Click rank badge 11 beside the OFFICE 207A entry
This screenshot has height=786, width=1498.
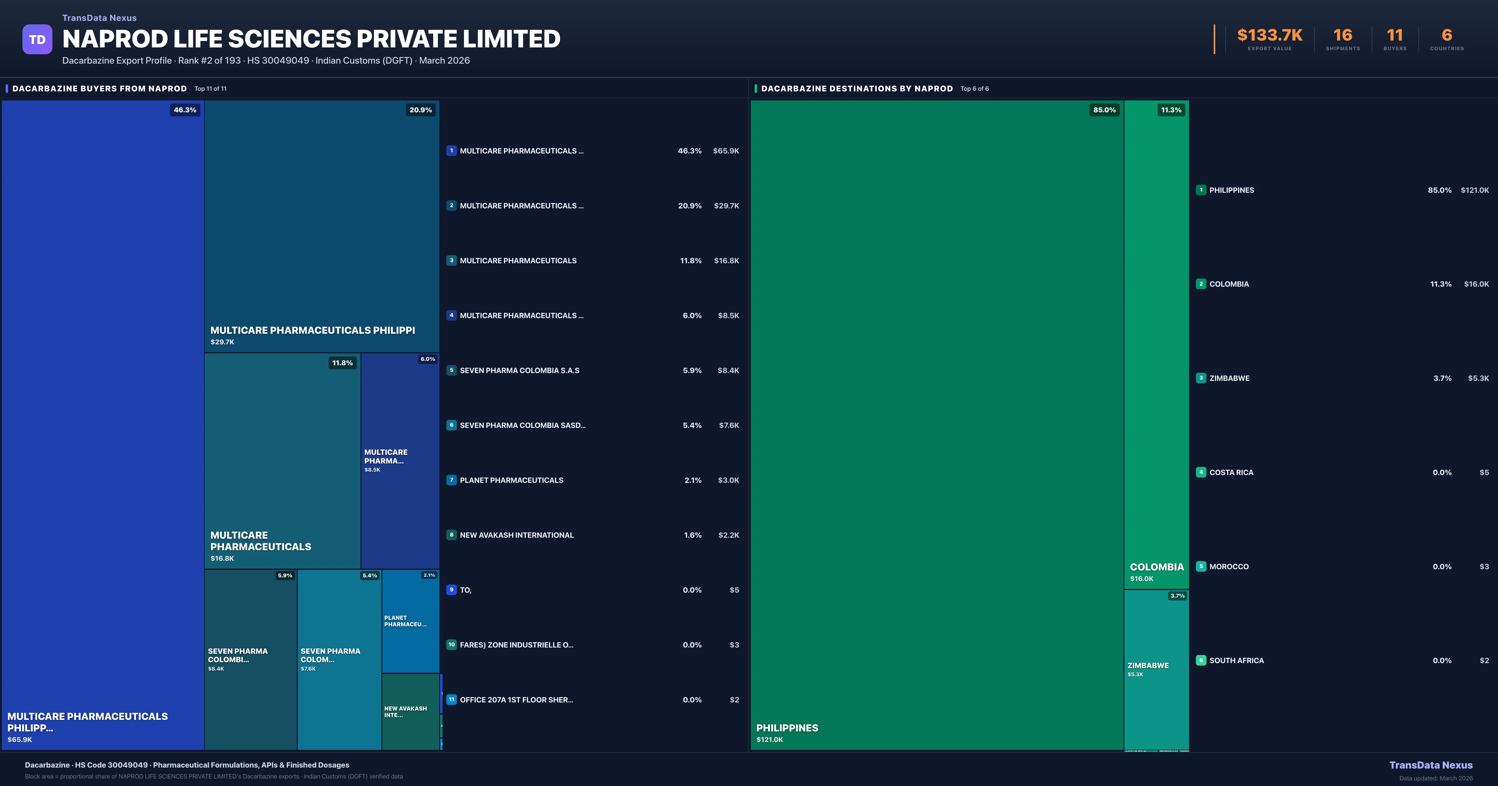(x=452, y=699)
